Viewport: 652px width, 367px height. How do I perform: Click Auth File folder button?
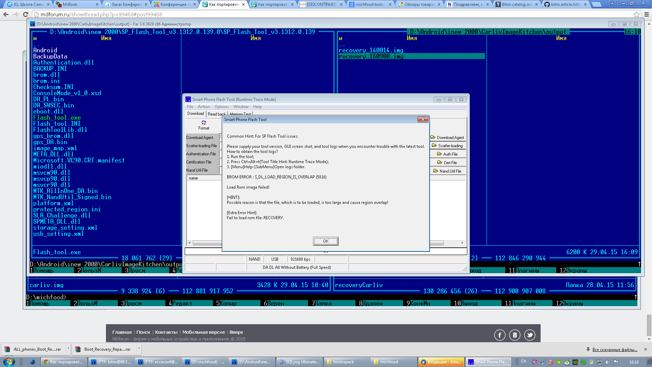click(x=447, y=154)
